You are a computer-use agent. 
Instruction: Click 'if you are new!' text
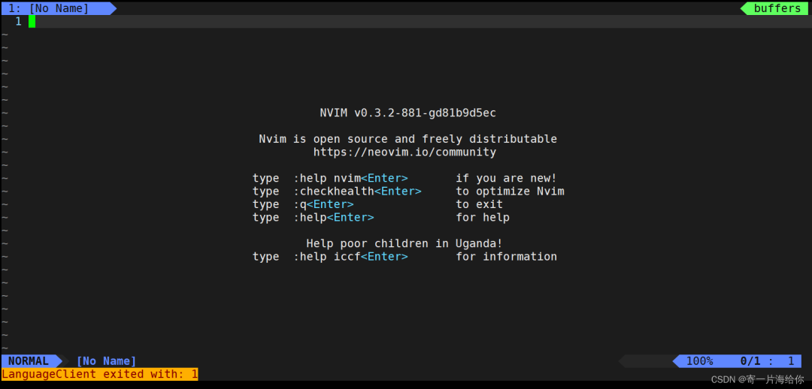(x=507, y=179)
